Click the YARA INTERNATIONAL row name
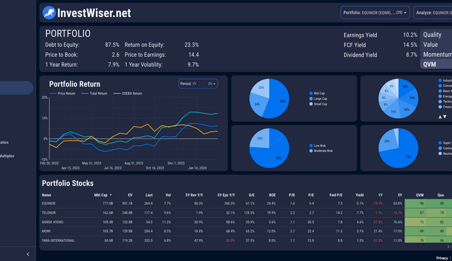 [x=58, y=240]
